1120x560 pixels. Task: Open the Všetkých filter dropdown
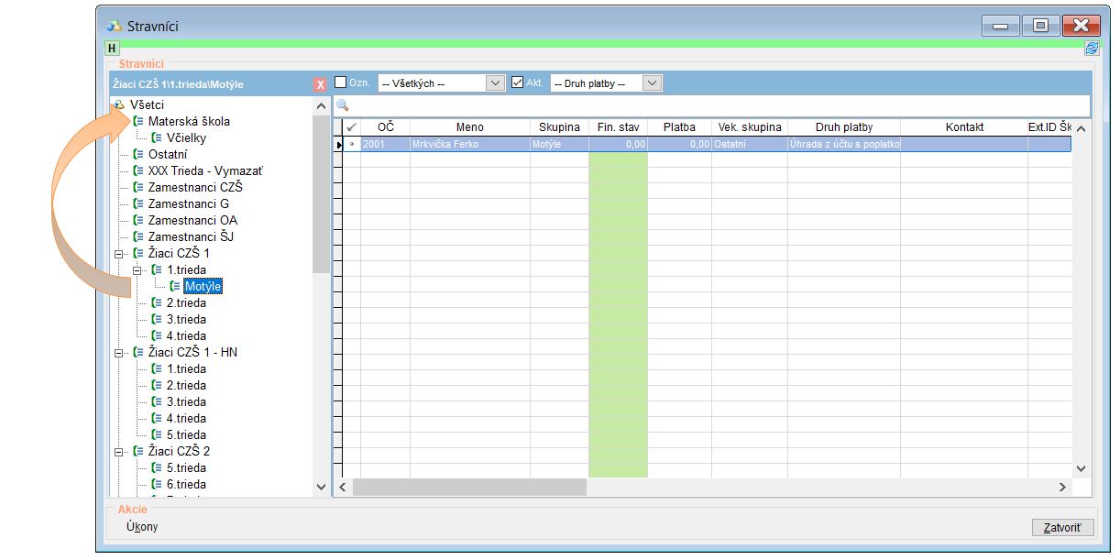(495, 83)
